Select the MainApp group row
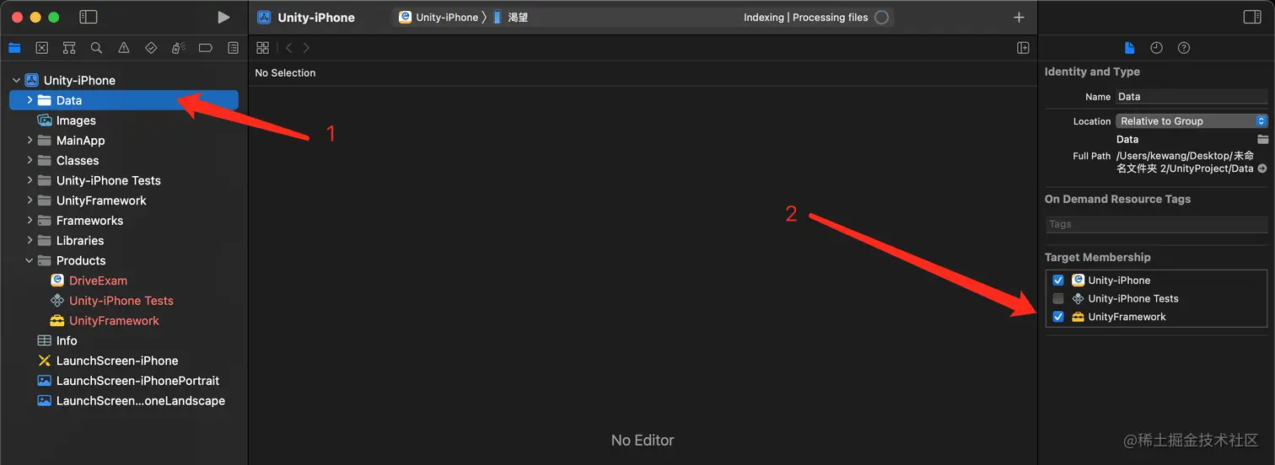This screenshot has width=1275, height=465. click(x=123, y=141)
